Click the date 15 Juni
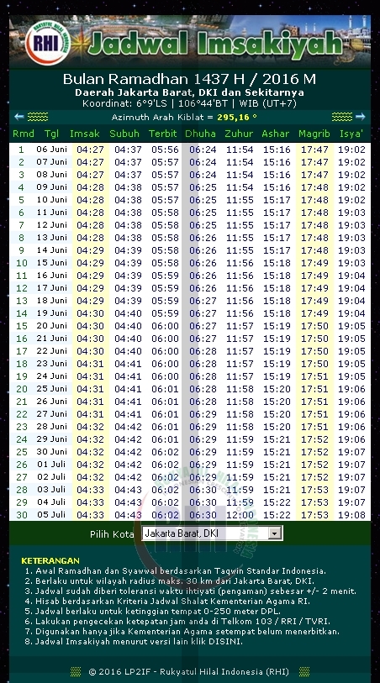 (51, 263)
